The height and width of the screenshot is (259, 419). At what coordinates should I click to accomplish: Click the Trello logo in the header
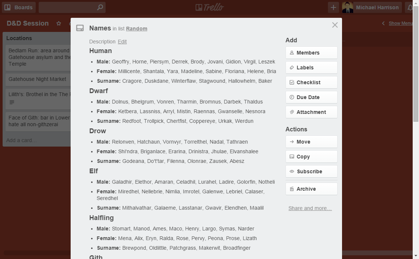coord(209,7)
